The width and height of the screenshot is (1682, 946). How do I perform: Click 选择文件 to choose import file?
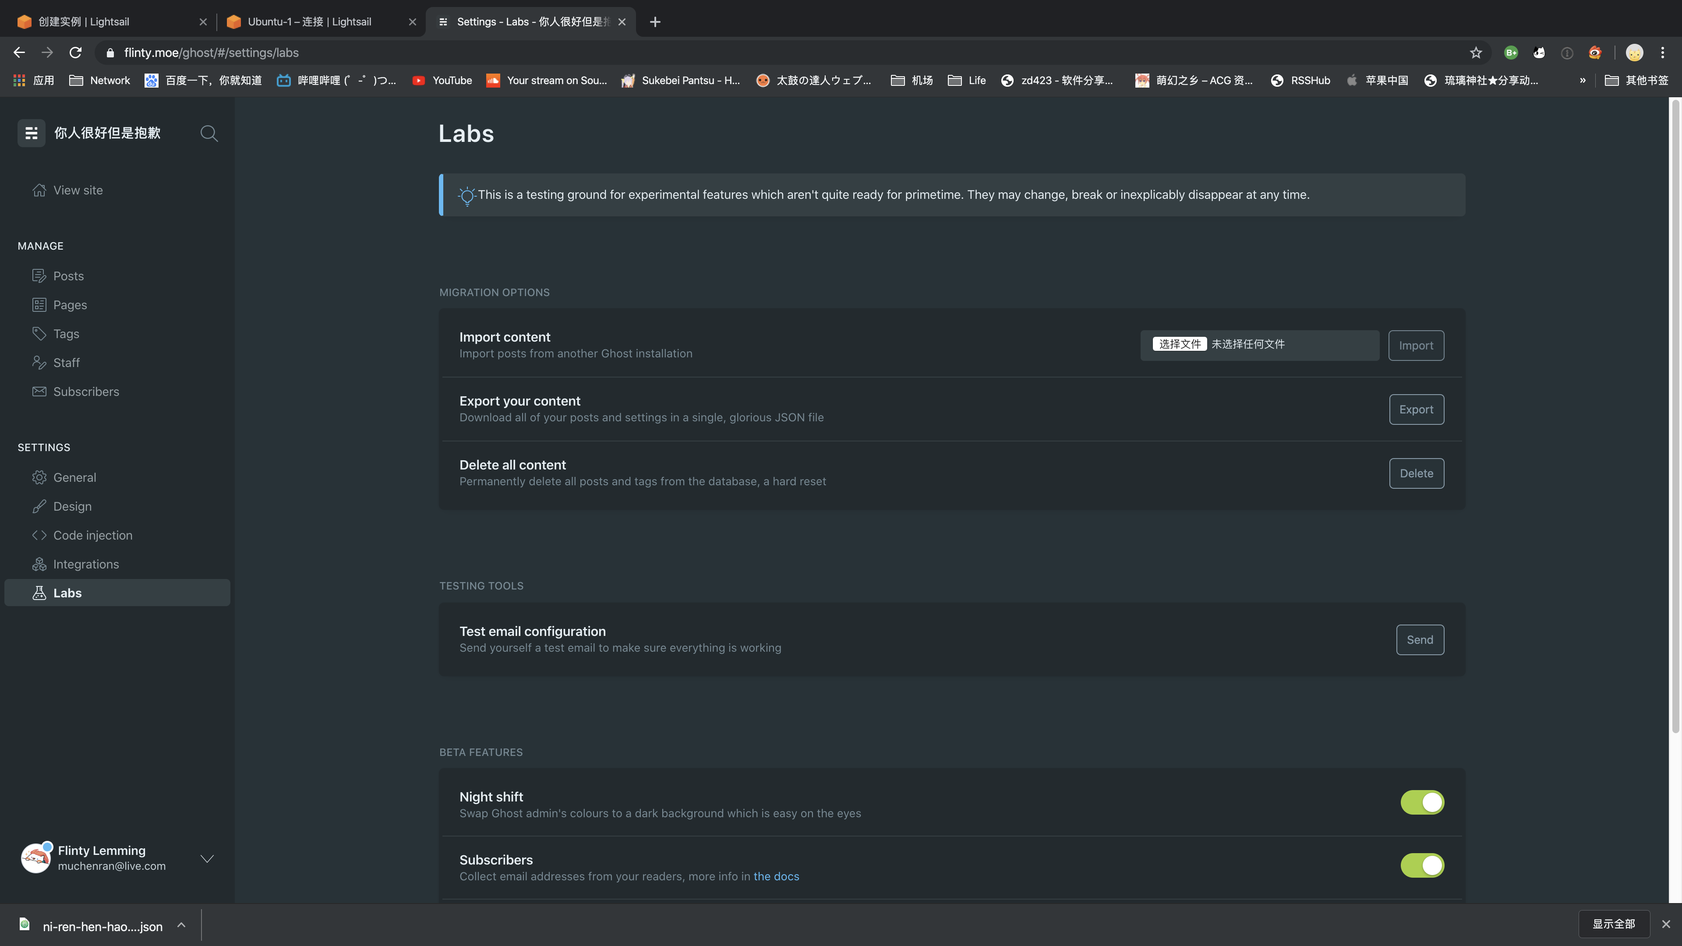click(x=1179, y=344)
